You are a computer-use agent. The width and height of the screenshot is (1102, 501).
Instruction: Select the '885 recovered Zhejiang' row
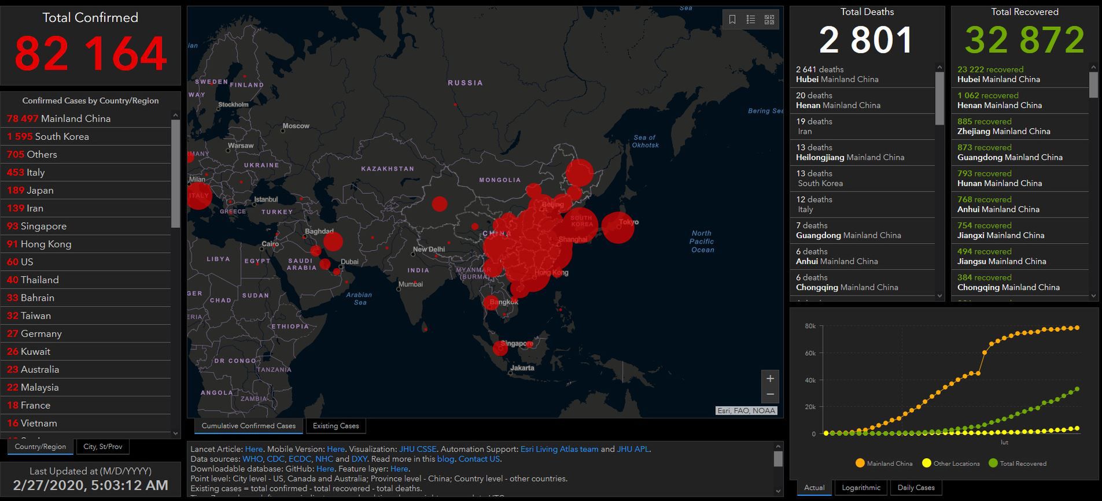[1020, 127]
